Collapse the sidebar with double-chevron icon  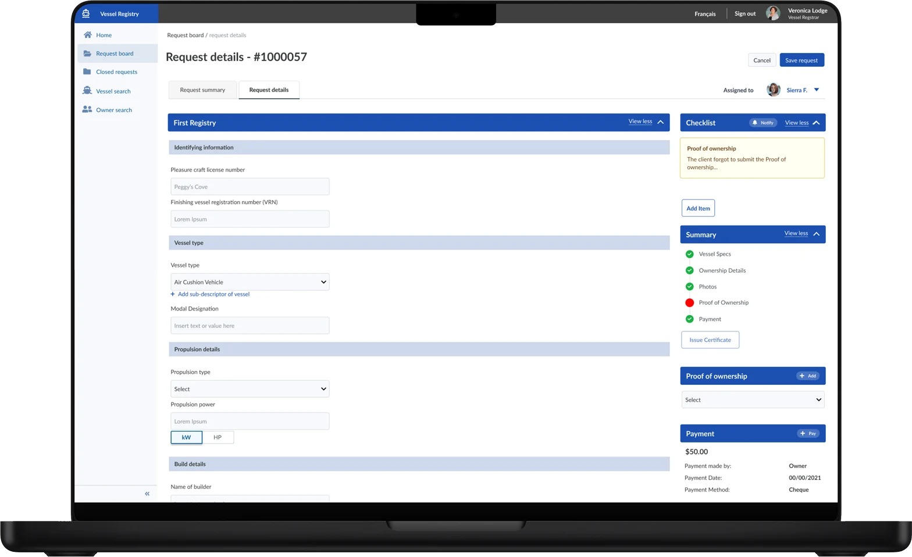147,494
